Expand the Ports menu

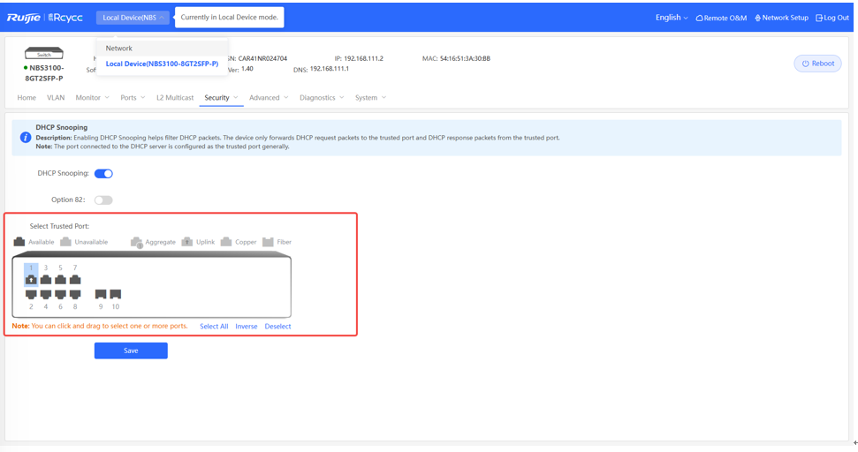click(133, 97)
